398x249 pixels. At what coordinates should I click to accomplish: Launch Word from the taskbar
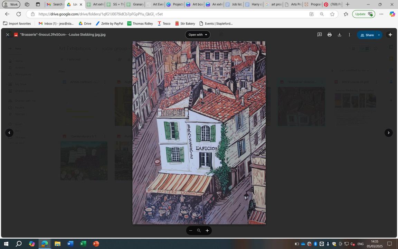(x=70, y=244)
